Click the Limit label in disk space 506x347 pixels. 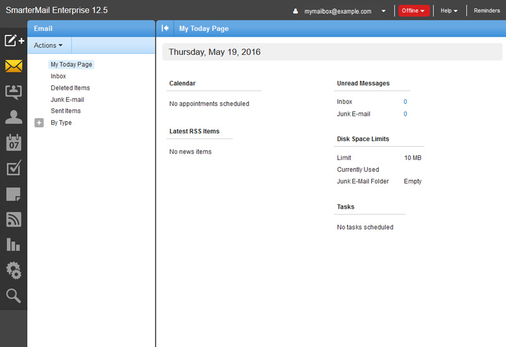(343, 158)
